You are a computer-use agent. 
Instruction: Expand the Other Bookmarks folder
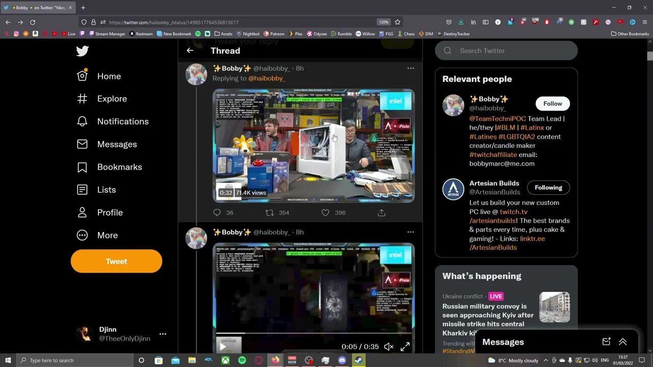pyautogui.click(x=630, y=34)
